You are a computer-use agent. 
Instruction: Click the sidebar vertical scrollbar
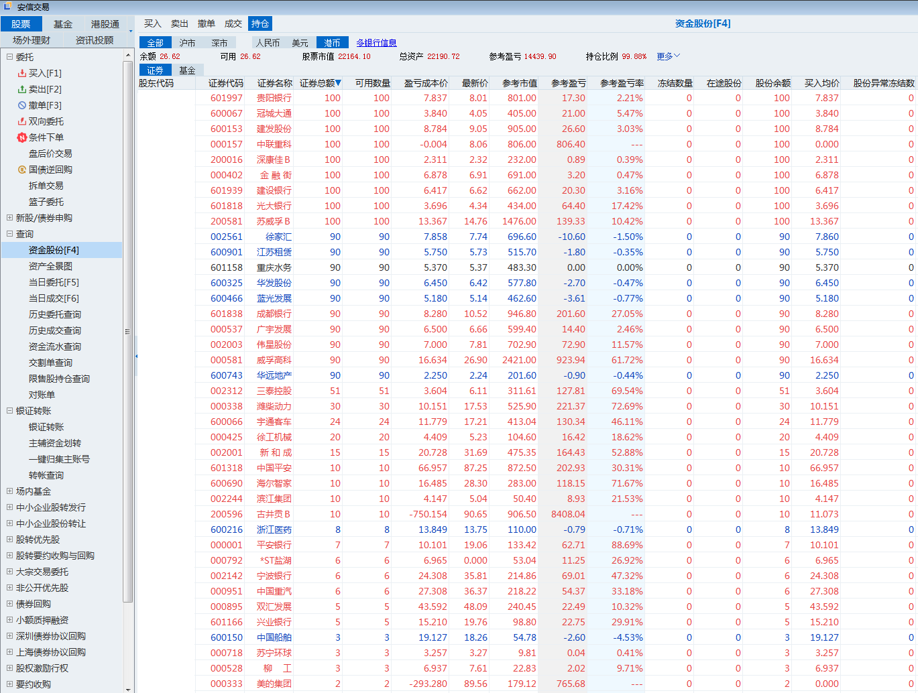click(x=128, y=332)
